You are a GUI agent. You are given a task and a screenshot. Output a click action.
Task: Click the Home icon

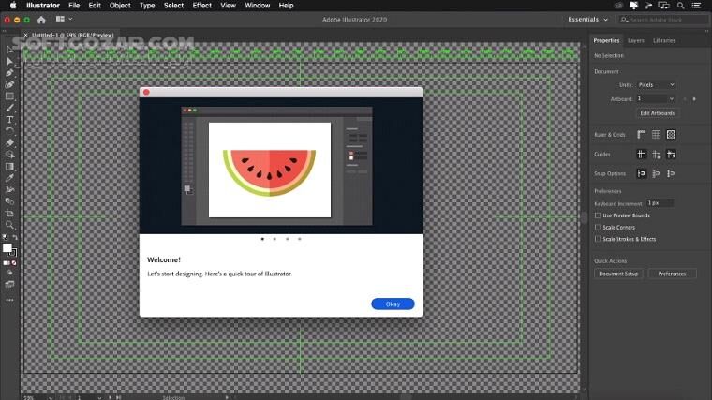coord(41,20)
